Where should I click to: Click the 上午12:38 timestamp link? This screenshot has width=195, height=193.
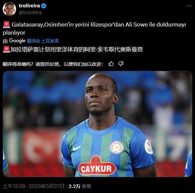(x=14, y=186)
